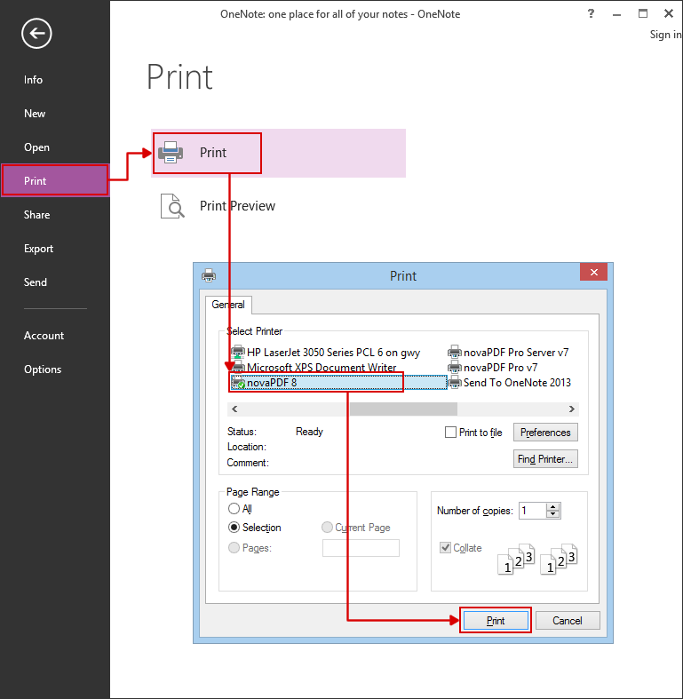Click the Sign in link
Viewport: 683px width, 699px height.
(x=665, y=35)
